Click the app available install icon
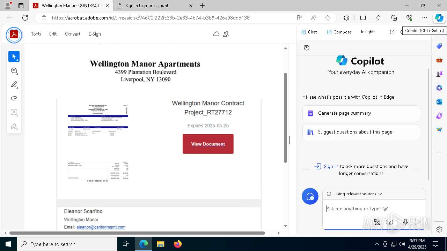Screen dimensions: 447x251 point(300,18)
